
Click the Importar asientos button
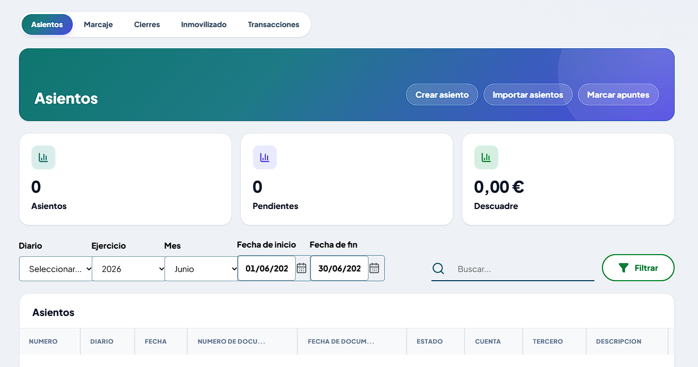[528, 94]
